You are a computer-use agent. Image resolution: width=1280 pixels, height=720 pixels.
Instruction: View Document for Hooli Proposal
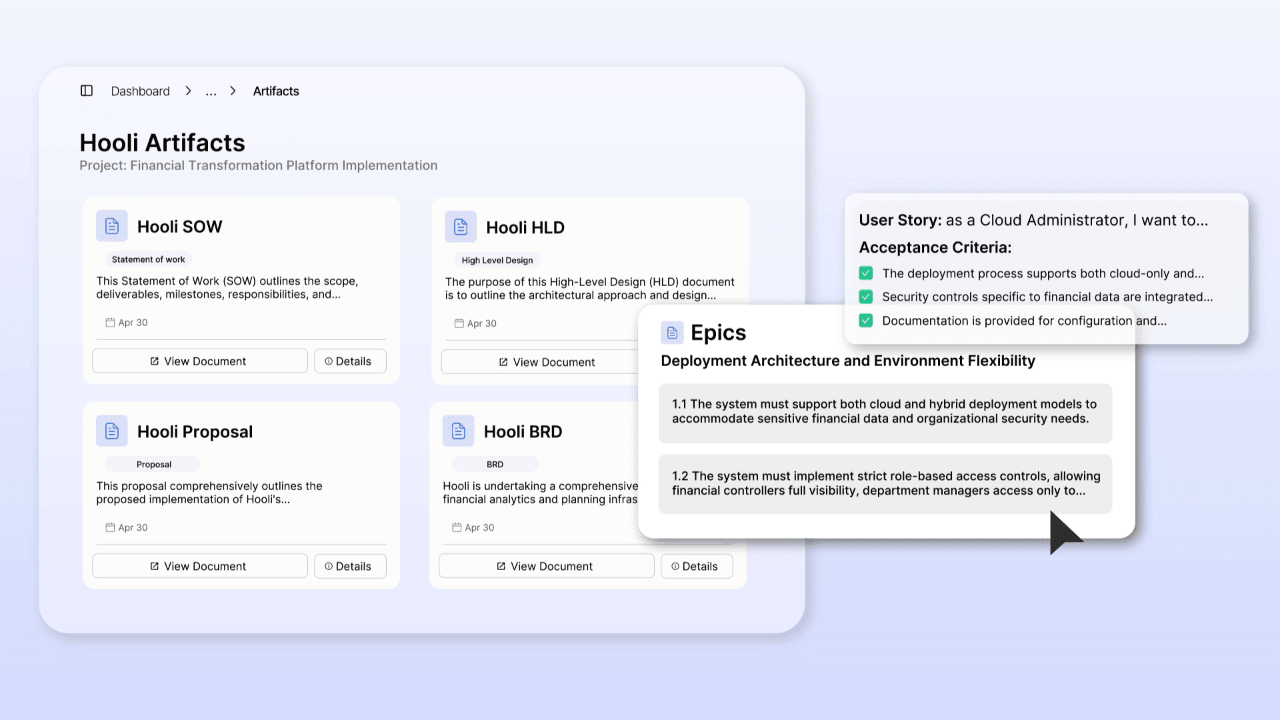click(199, 566)
